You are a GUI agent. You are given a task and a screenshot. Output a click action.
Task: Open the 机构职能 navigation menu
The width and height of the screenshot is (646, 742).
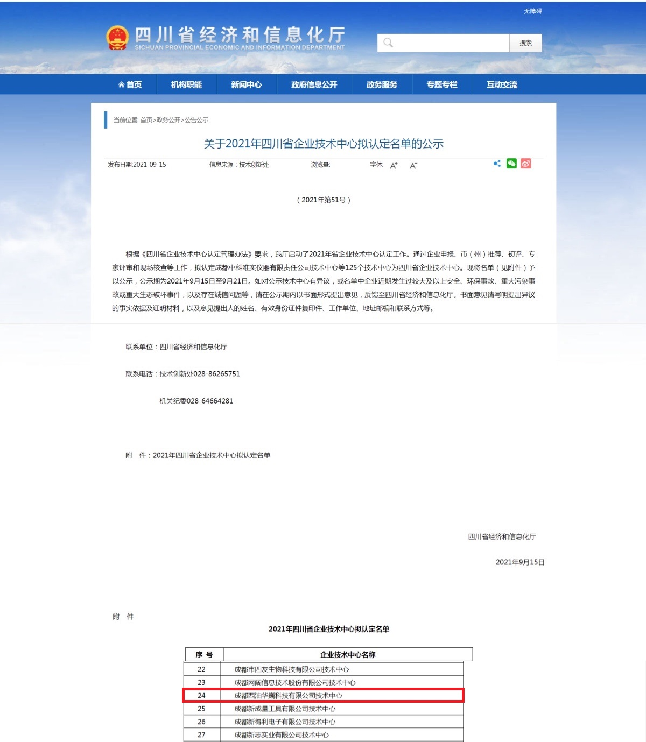point(186,84)
